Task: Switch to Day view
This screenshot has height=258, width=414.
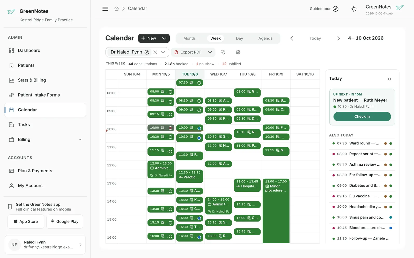Action: tap(239, 38)
